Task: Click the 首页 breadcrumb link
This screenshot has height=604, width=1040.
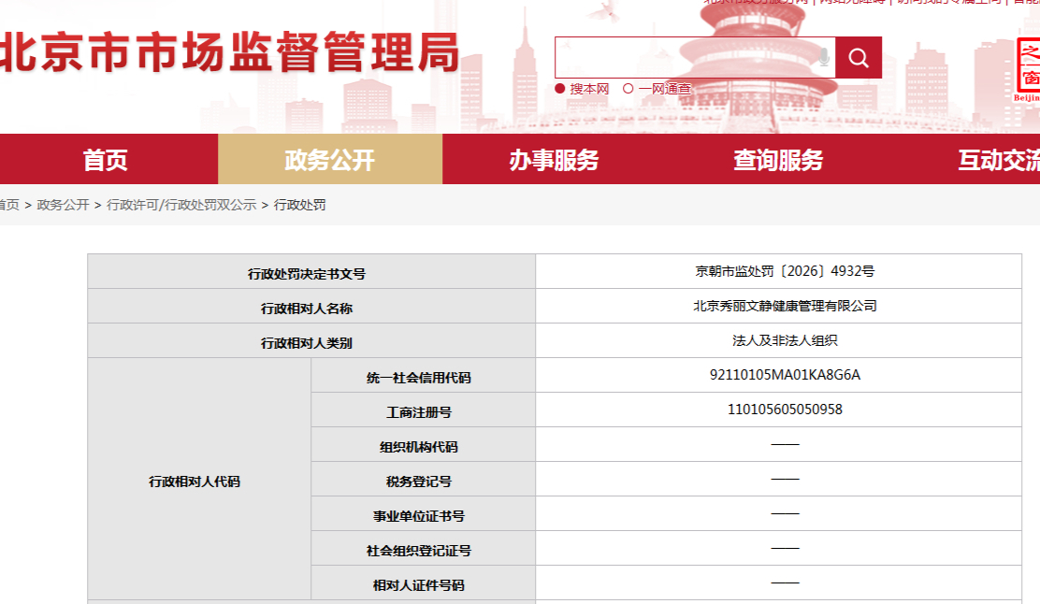Action: pos(8,205)
